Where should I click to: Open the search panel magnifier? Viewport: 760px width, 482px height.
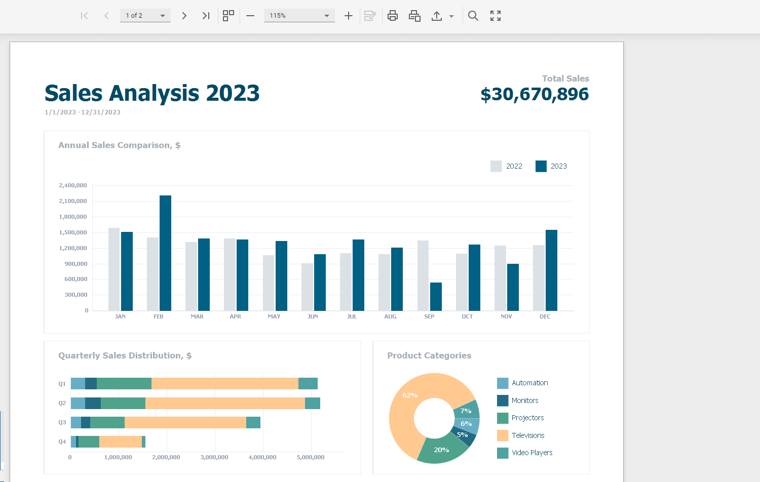click(473, 16)
